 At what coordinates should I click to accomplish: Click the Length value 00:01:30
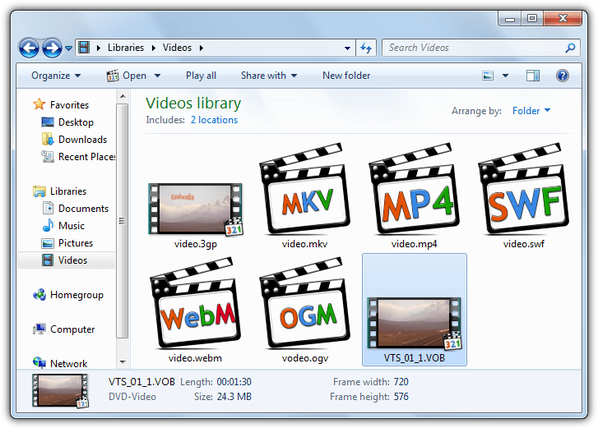click(234, 382)
